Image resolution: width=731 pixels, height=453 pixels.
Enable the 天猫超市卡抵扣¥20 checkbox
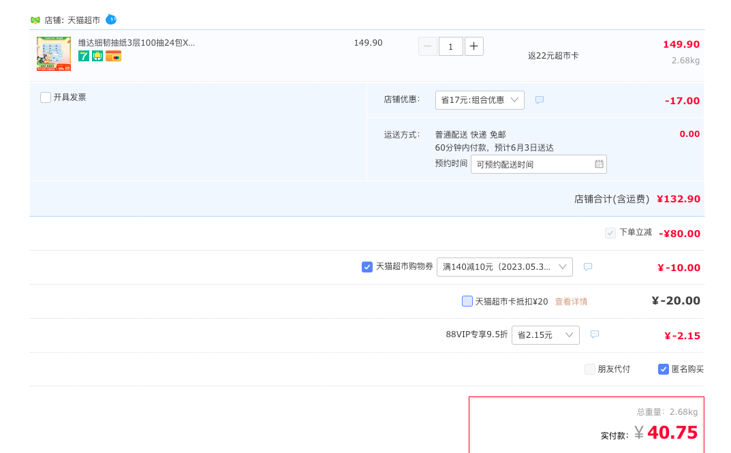467,301
